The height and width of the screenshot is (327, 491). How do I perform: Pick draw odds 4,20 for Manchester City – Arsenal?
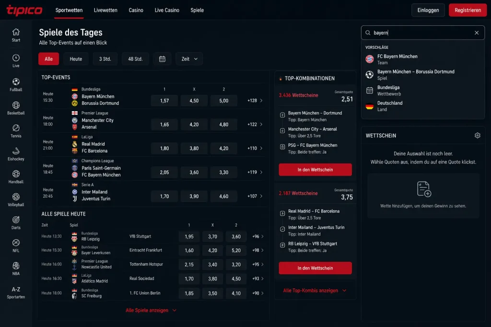(194, 124)
